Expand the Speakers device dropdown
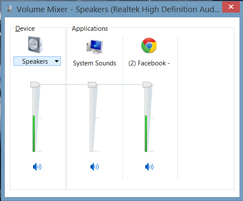The image size is (243, 201). click(57, 61)
